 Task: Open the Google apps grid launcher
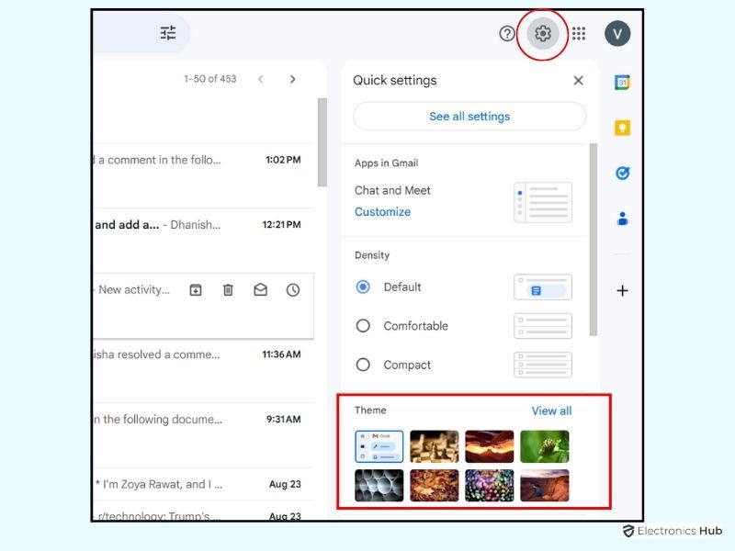point(579,34)
